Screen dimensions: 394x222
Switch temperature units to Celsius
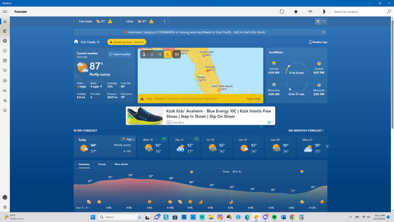[324, 22]
